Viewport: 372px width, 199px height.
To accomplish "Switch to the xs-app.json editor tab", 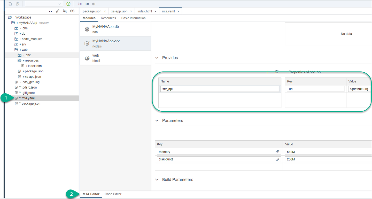I will tap(119, 12).
